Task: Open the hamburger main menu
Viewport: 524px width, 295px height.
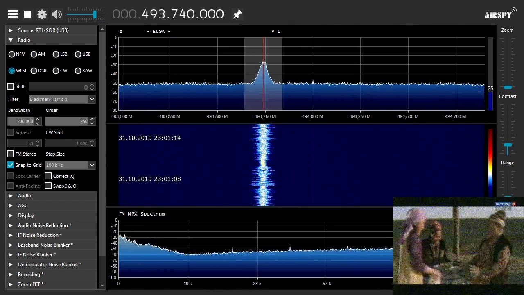Action: point(13,14)
